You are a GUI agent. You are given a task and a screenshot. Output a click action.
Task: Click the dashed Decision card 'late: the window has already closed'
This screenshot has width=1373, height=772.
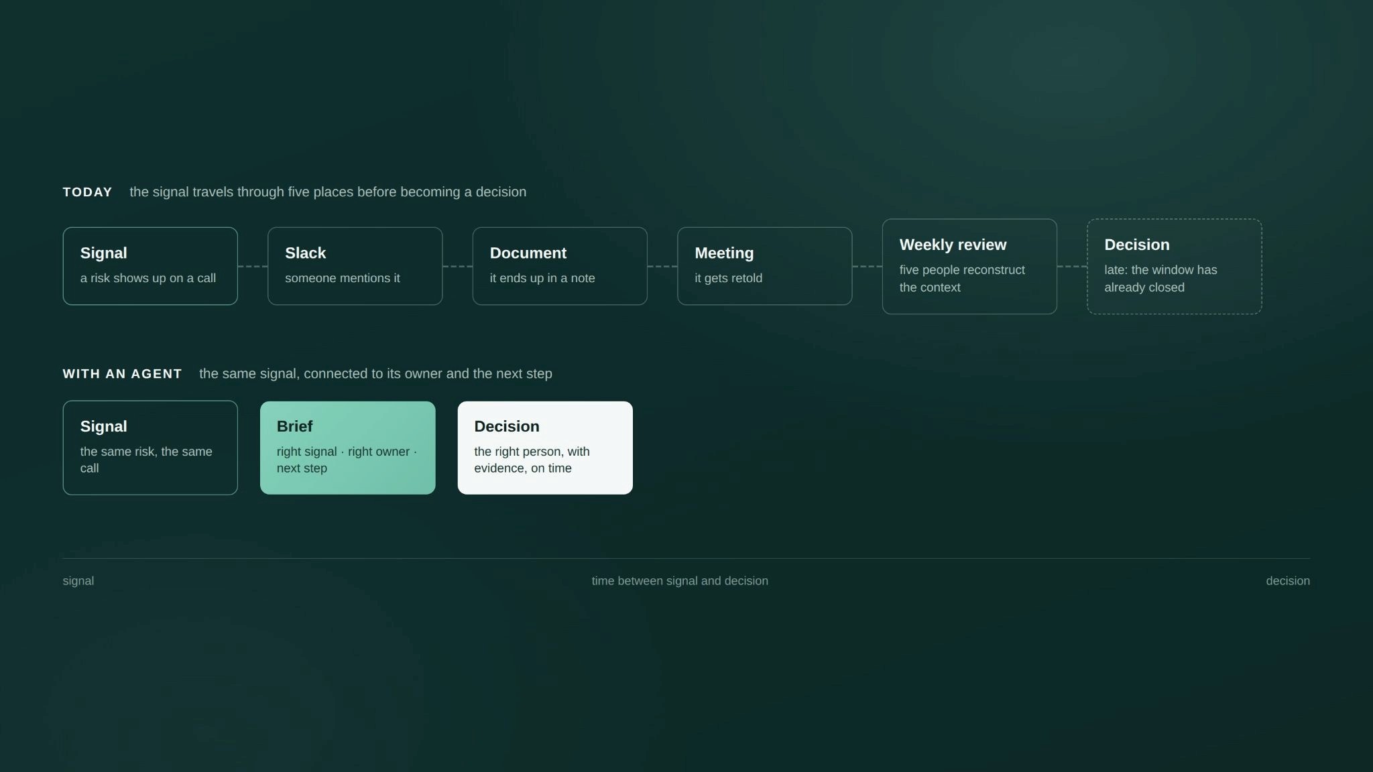point(1175,266)
